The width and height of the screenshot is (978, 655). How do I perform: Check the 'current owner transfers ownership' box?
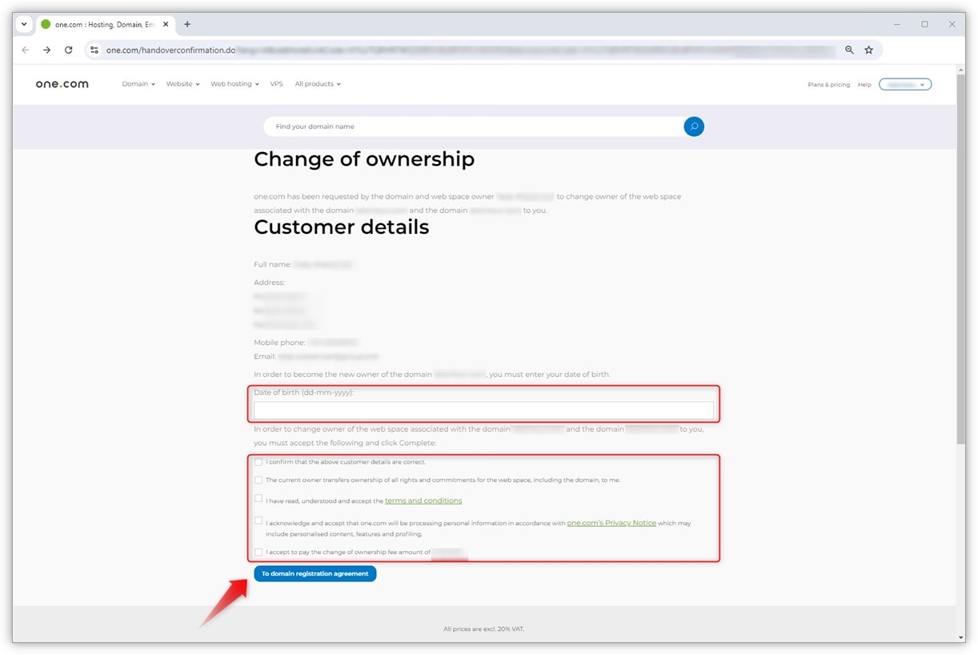tap(259, 480)
